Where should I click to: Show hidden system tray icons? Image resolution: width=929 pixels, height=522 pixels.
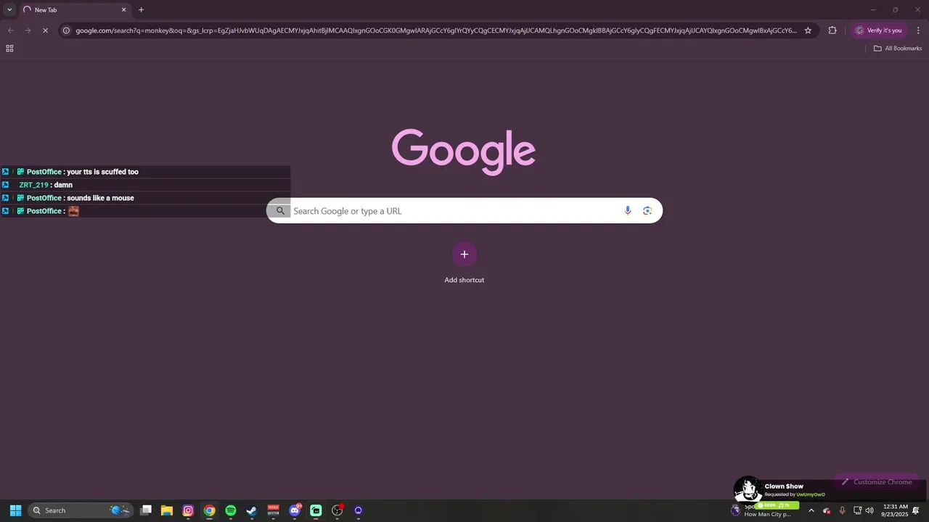coord(811,510)
